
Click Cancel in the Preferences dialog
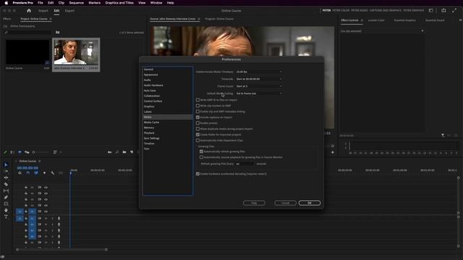(x=285, y=203)
